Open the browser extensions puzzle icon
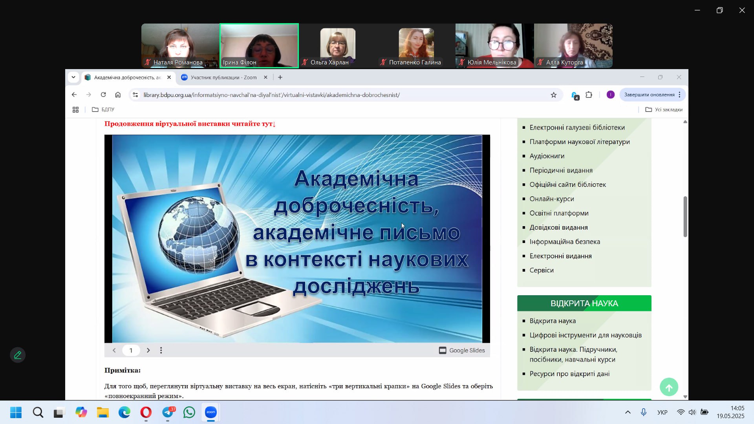 click(x=589, y=95)
